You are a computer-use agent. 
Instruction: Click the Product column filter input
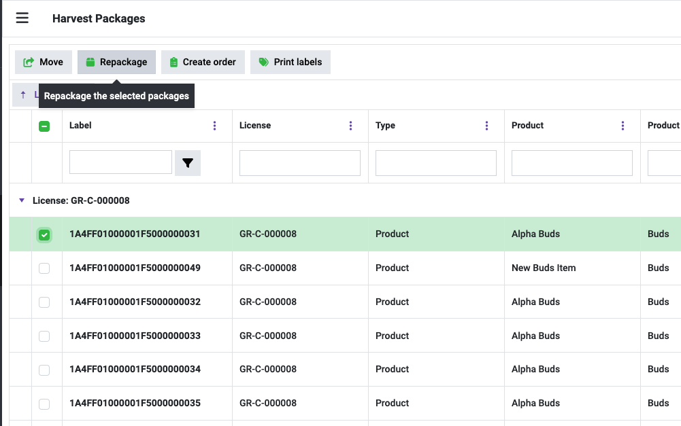tap(572, 163)
